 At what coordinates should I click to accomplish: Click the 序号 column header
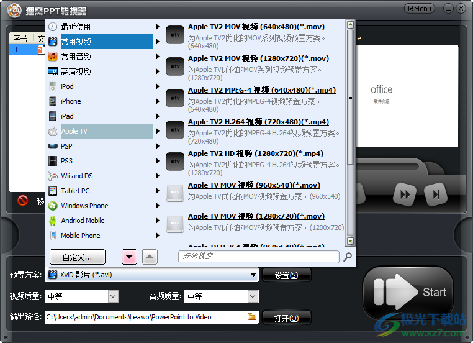(x=20, y=39)
